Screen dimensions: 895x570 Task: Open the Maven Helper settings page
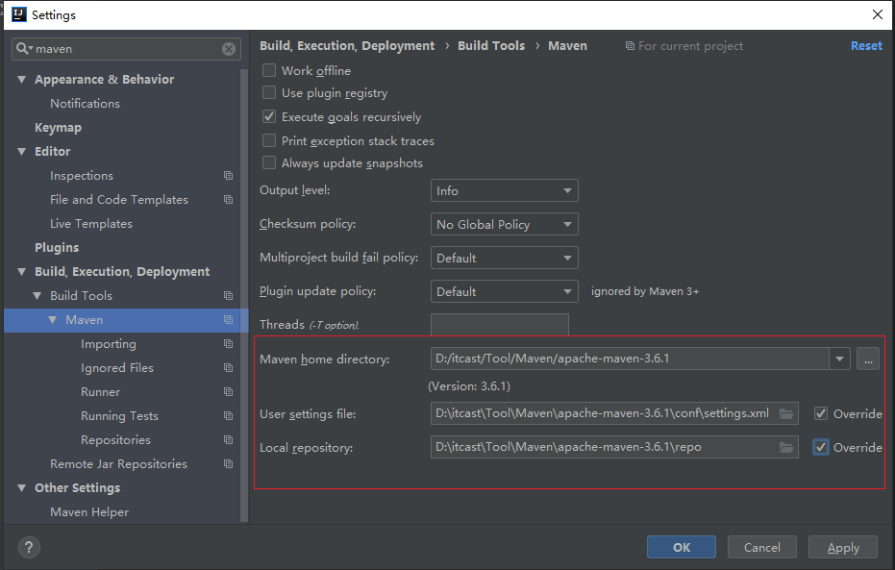click(x=89, y=512)
